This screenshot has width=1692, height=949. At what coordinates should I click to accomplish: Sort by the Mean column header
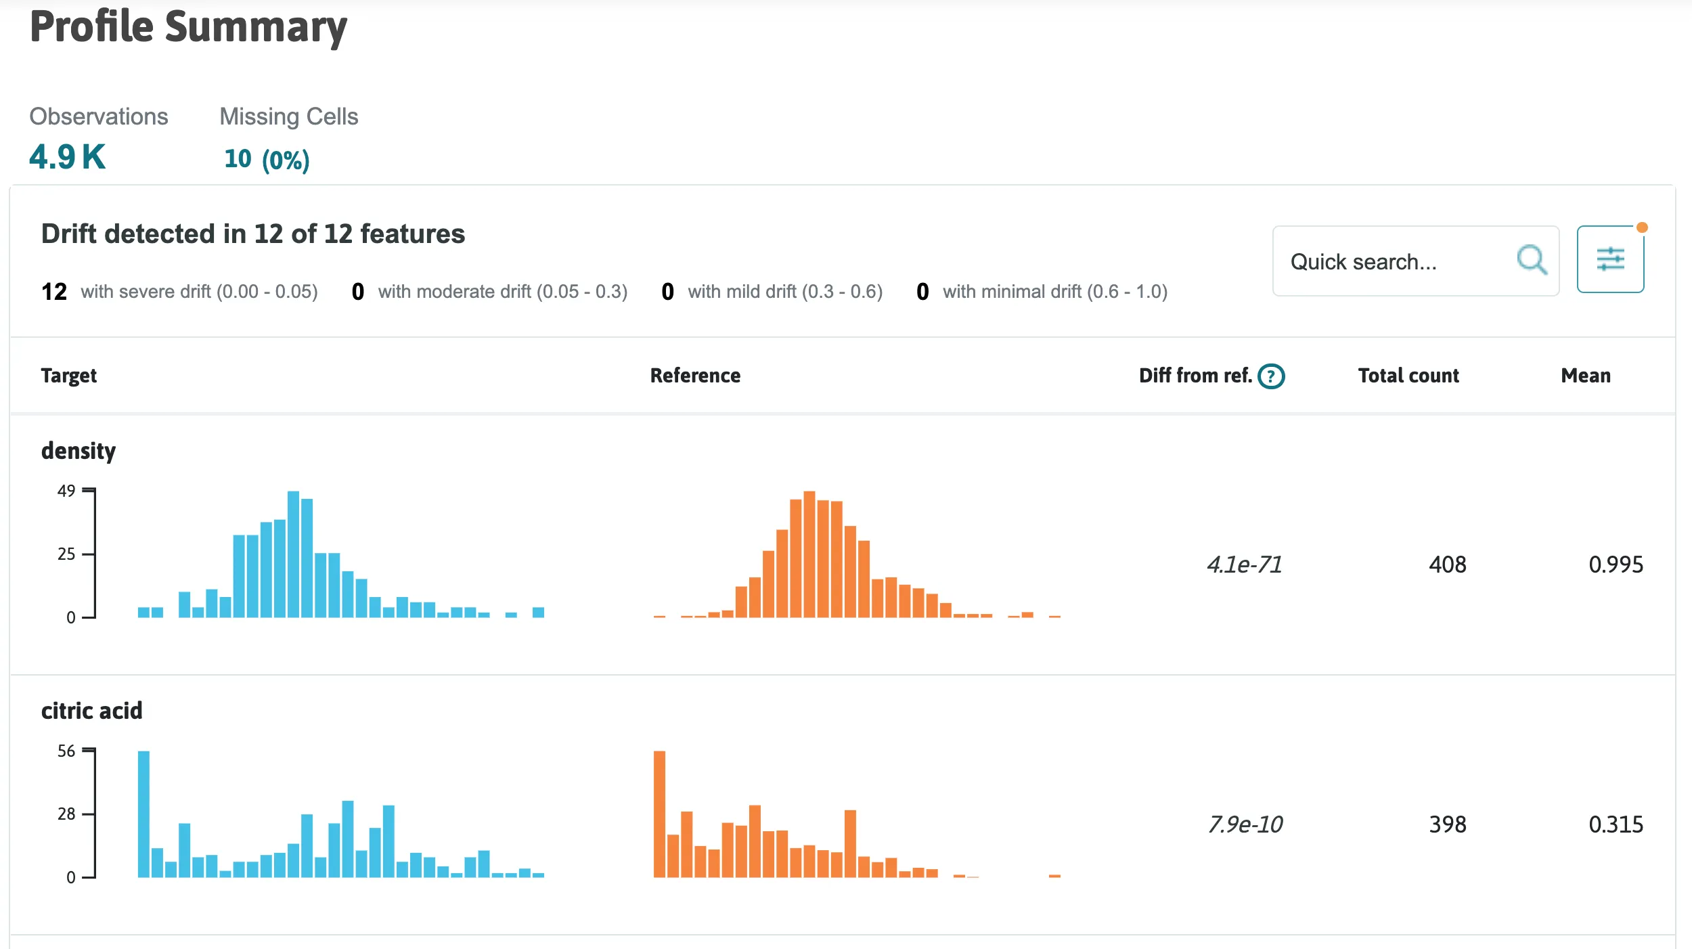(x=1586, y=376)
